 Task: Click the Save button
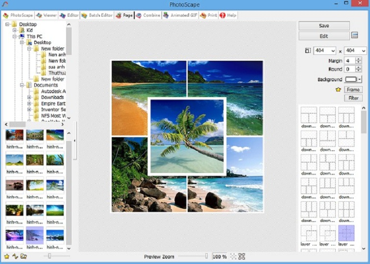point(324,25)
